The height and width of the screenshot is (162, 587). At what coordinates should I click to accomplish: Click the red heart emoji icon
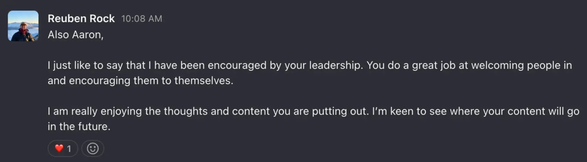[59, 148]
